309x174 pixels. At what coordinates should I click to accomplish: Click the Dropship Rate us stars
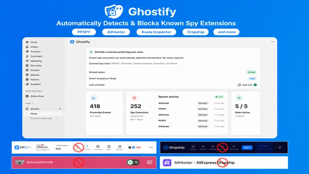click(x=264, y=149)
